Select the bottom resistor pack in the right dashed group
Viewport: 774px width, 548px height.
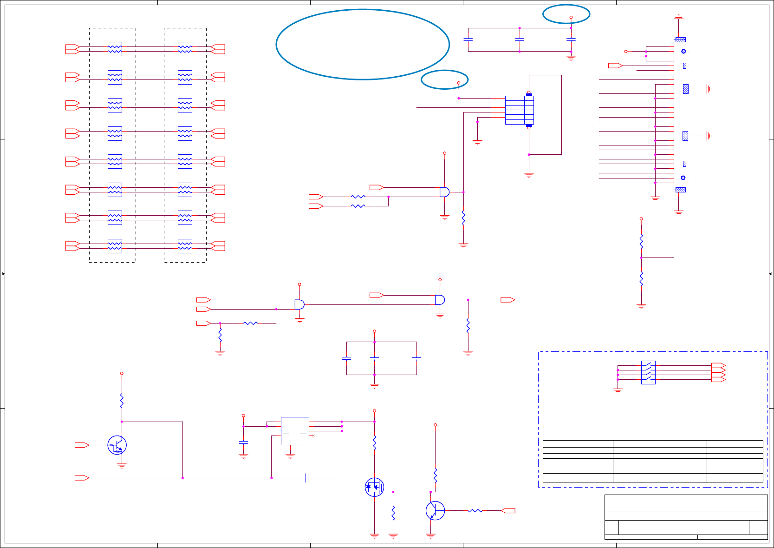tap(185, 246)
